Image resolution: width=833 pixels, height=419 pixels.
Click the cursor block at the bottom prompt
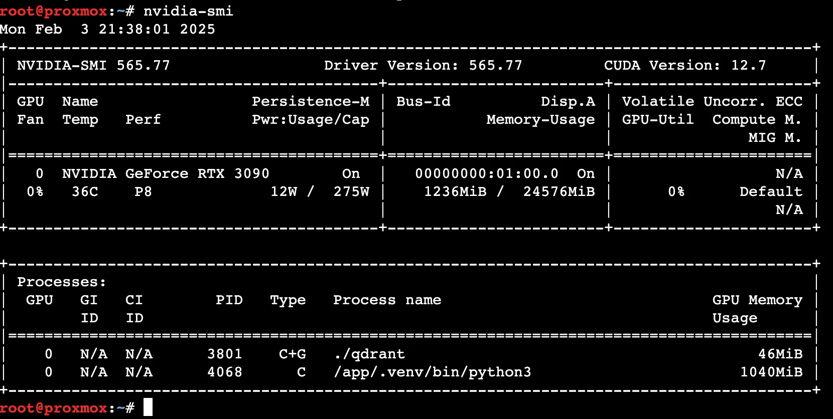pos(148,407)
